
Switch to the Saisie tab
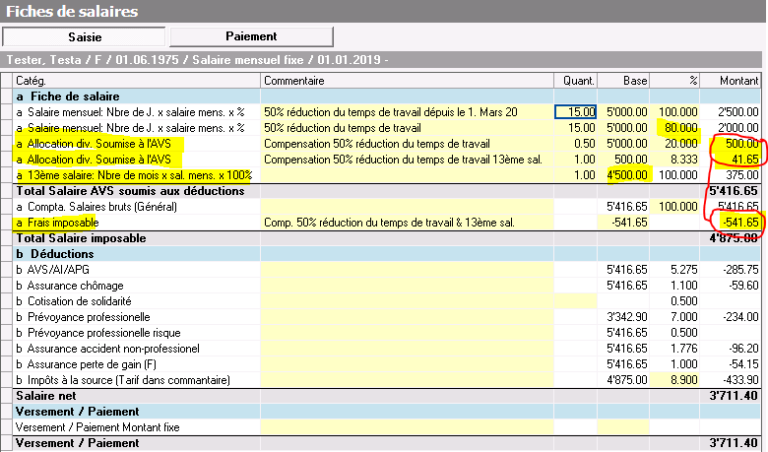pos(84,36)
